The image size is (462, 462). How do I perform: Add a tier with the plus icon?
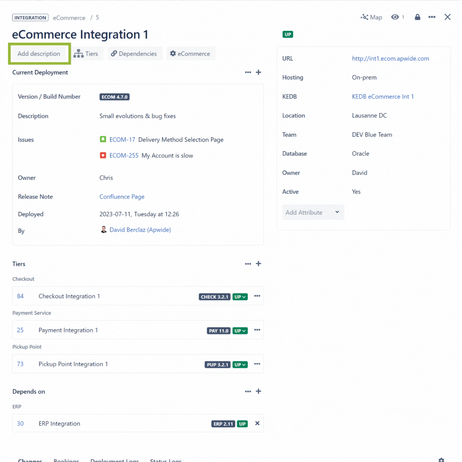click(258, 264)
